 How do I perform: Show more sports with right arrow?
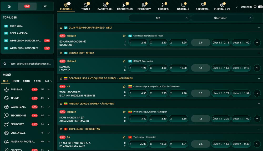click(237, 7)
